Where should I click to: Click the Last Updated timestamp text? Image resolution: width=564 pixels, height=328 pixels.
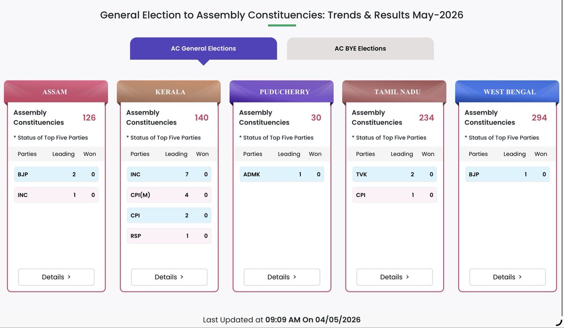coord(282,320)
